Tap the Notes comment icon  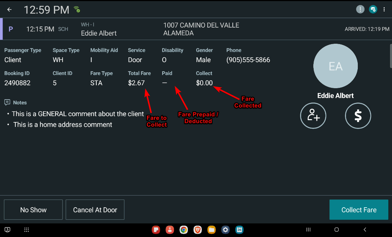[x=7, y=102]
